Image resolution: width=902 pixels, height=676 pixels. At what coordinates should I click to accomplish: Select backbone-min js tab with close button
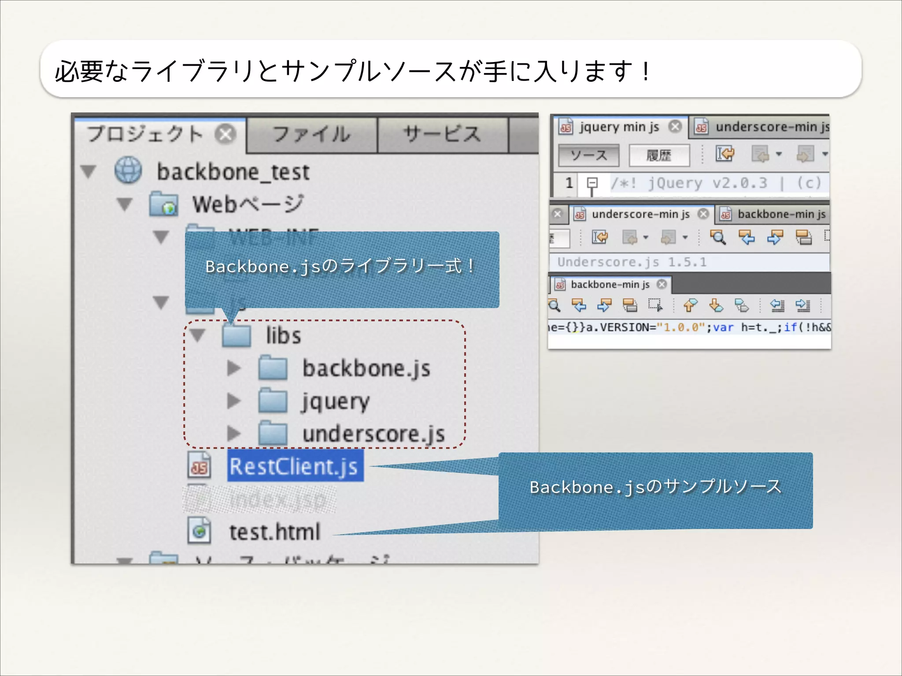(610, 284)
